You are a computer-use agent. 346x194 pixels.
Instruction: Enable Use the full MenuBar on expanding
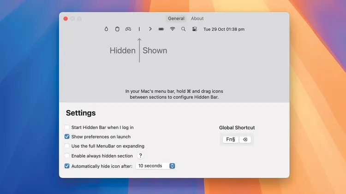point(67,146)
